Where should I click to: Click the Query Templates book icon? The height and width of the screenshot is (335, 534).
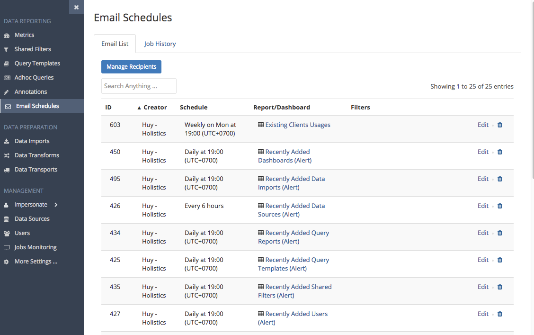[7, 63]
